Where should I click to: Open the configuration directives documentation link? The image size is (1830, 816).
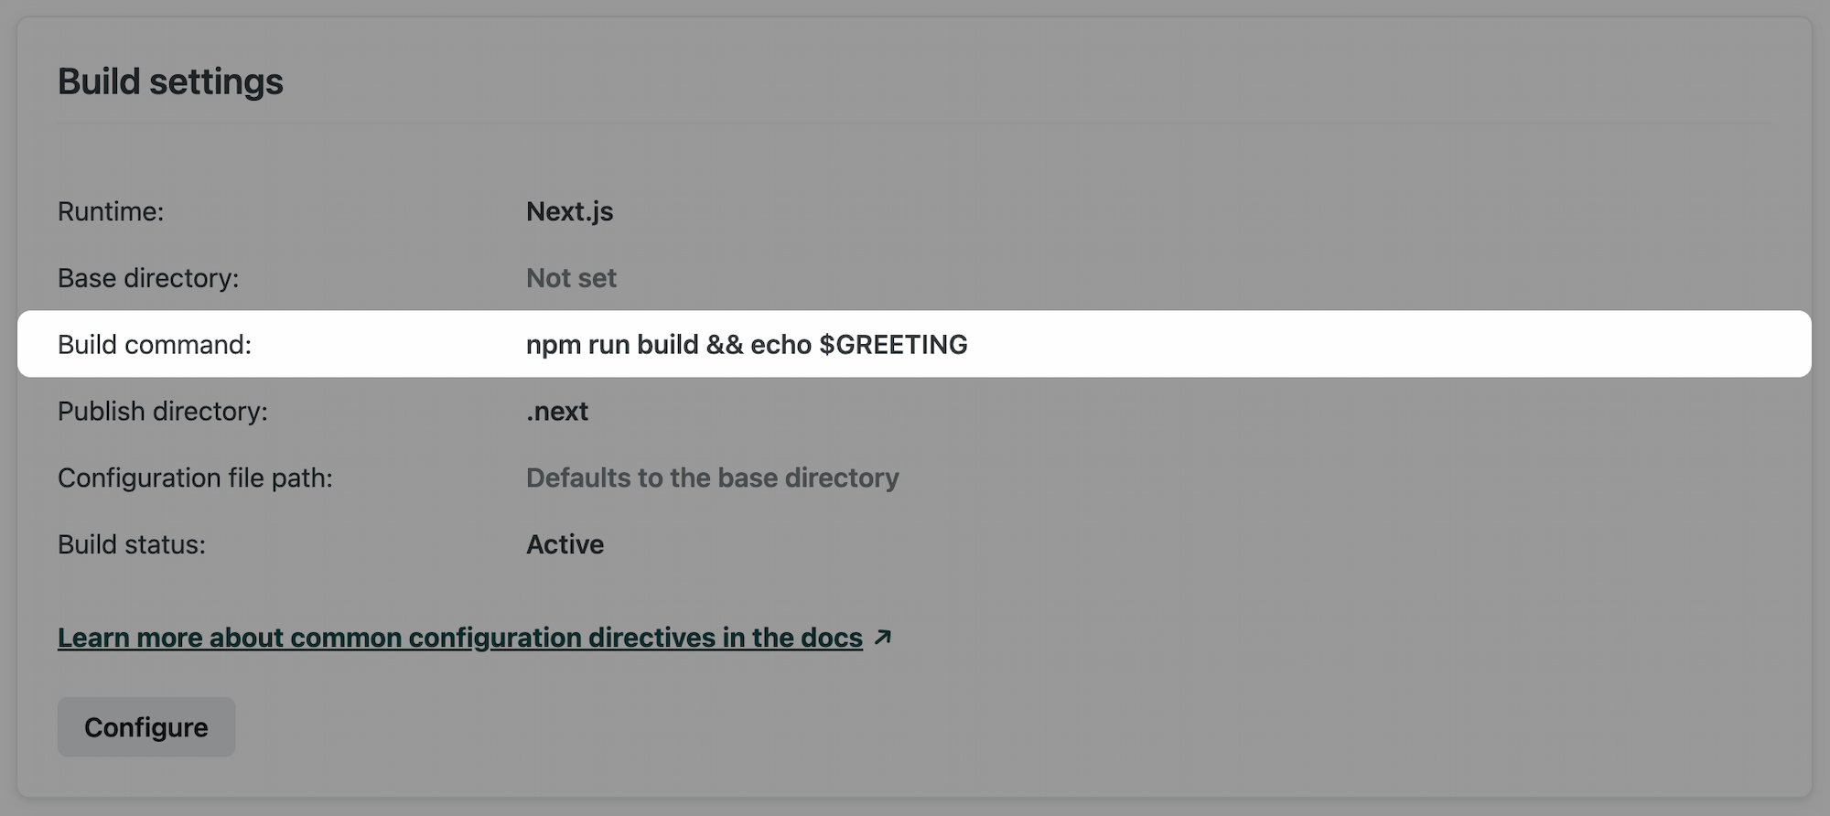coord(459,638)
